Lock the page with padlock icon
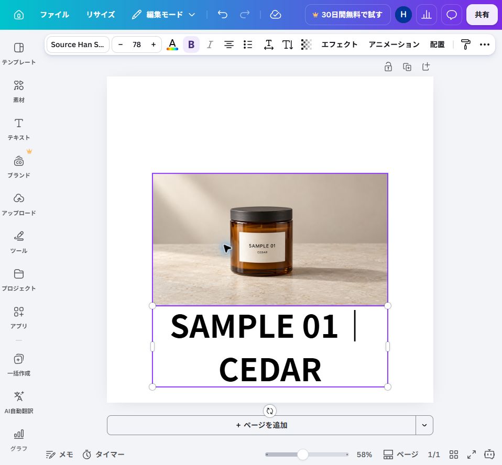 (388, 67)
